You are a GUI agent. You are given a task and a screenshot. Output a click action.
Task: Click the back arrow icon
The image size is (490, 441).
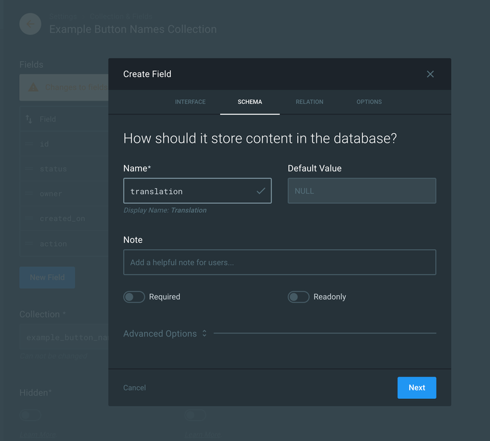(30, 24)
